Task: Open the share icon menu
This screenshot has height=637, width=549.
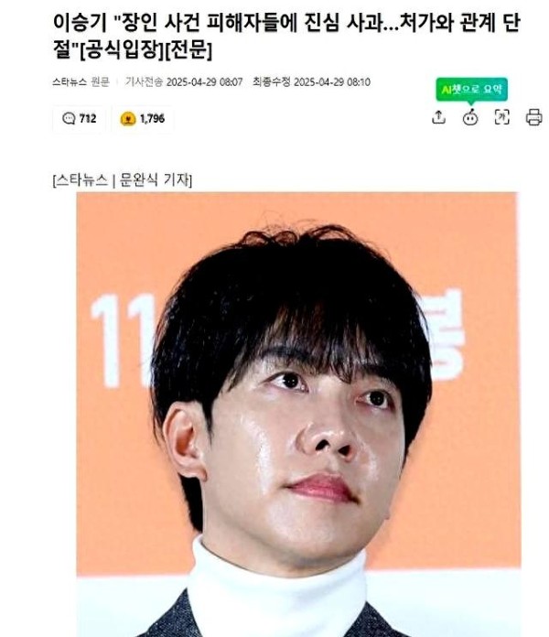Action: click(438, 117)
